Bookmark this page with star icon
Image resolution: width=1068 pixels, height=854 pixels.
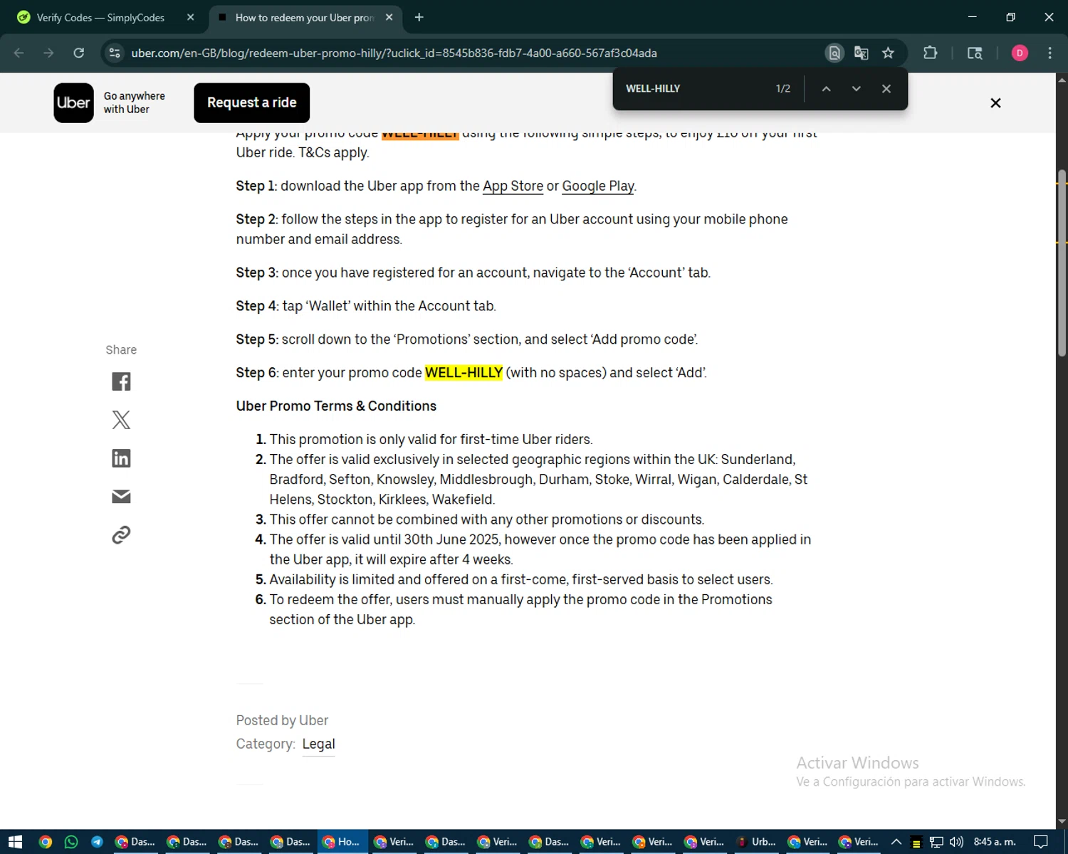click(888, 53)
